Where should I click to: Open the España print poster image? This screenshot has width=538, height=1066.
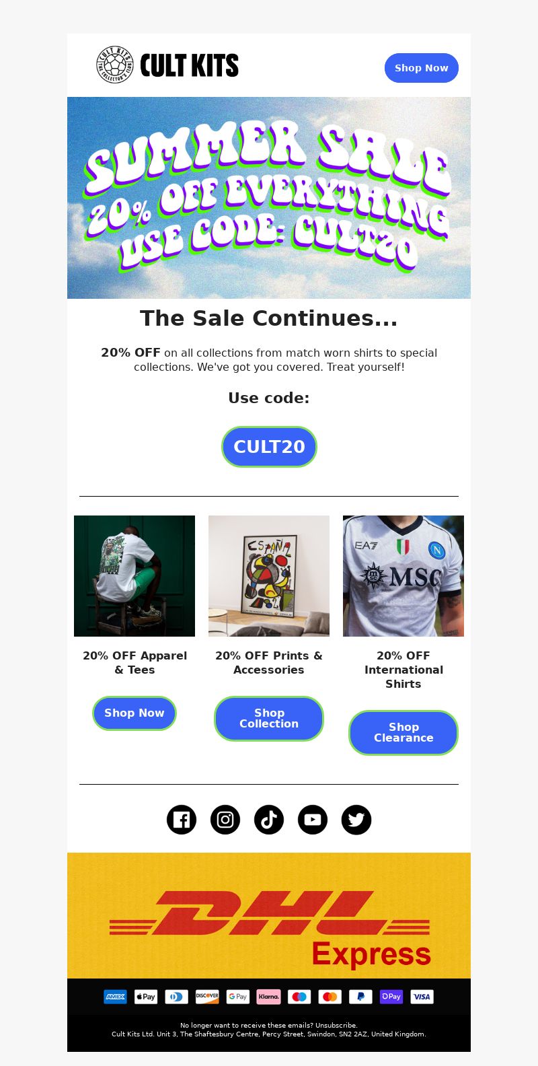[x=269, y=576]
